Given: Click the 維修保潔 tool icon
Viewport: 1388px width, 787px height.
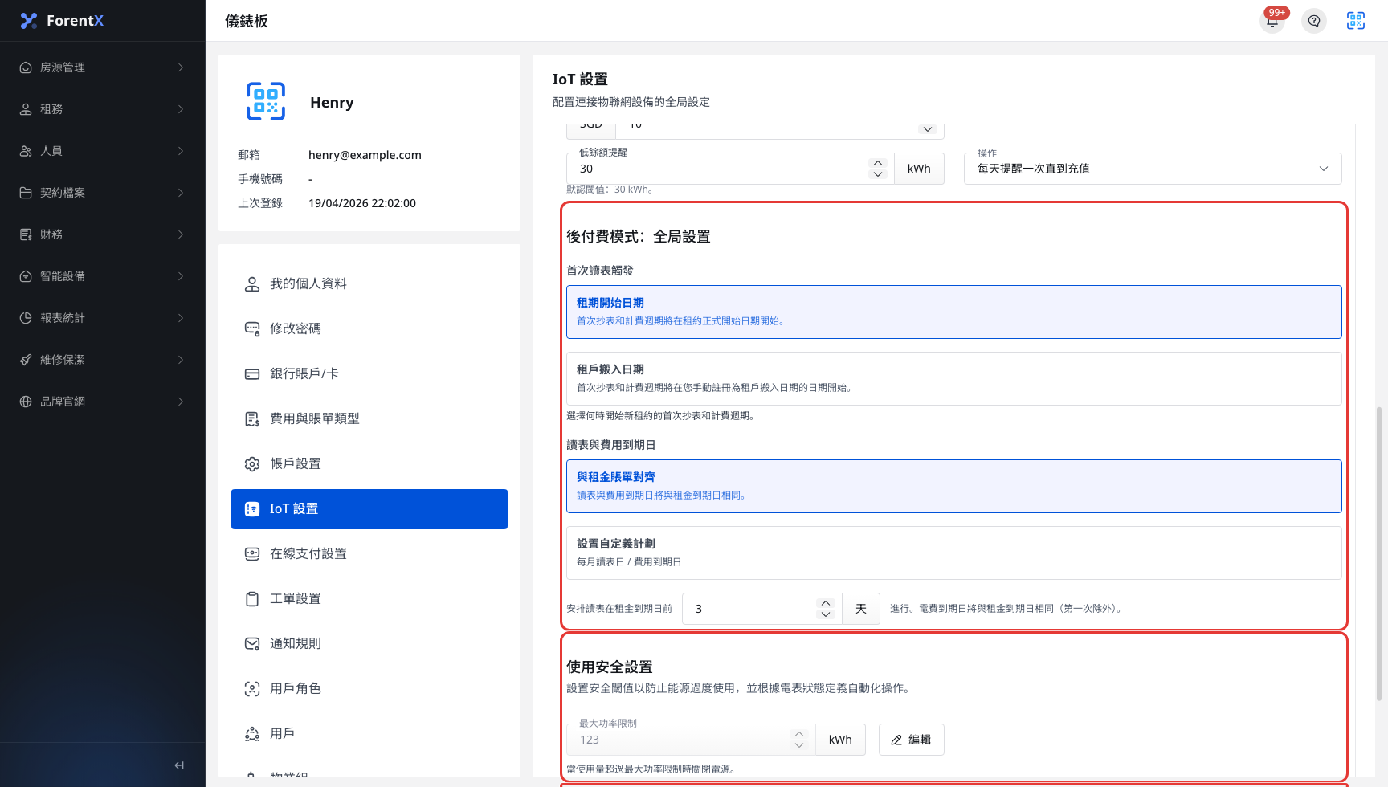Looking at the screenshot, I should coord(26,360).
